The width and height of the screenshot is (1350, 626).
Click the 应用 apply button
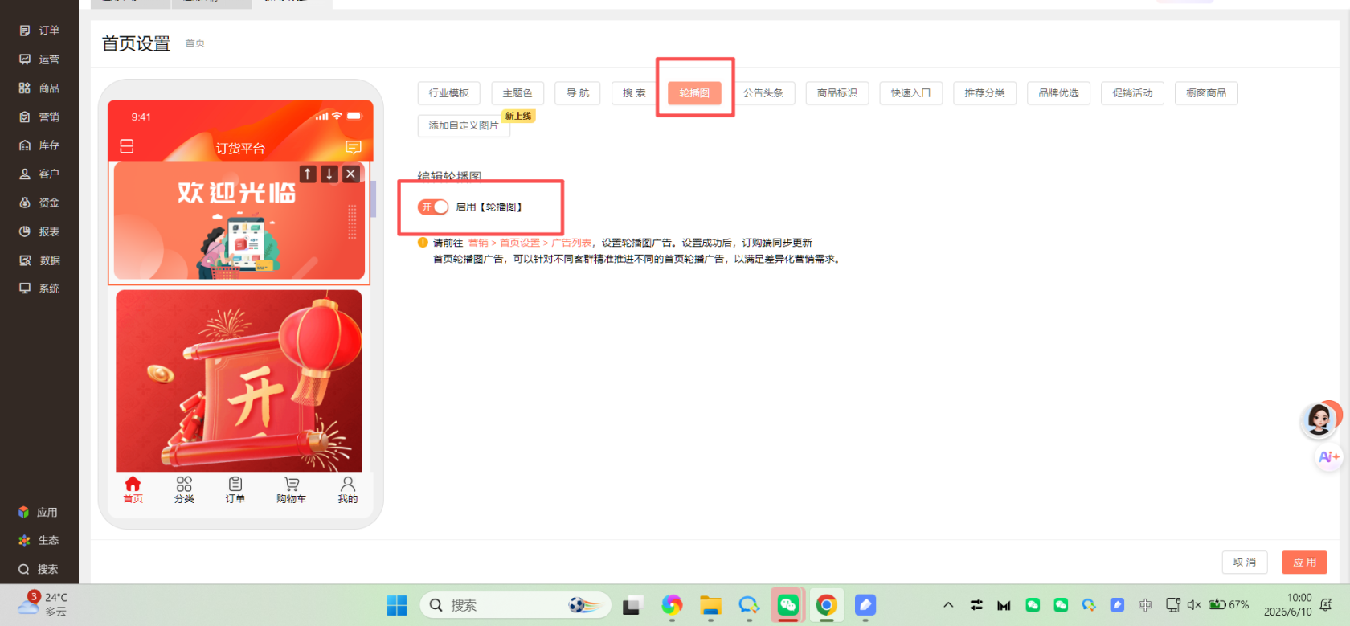coord(1304,563)
